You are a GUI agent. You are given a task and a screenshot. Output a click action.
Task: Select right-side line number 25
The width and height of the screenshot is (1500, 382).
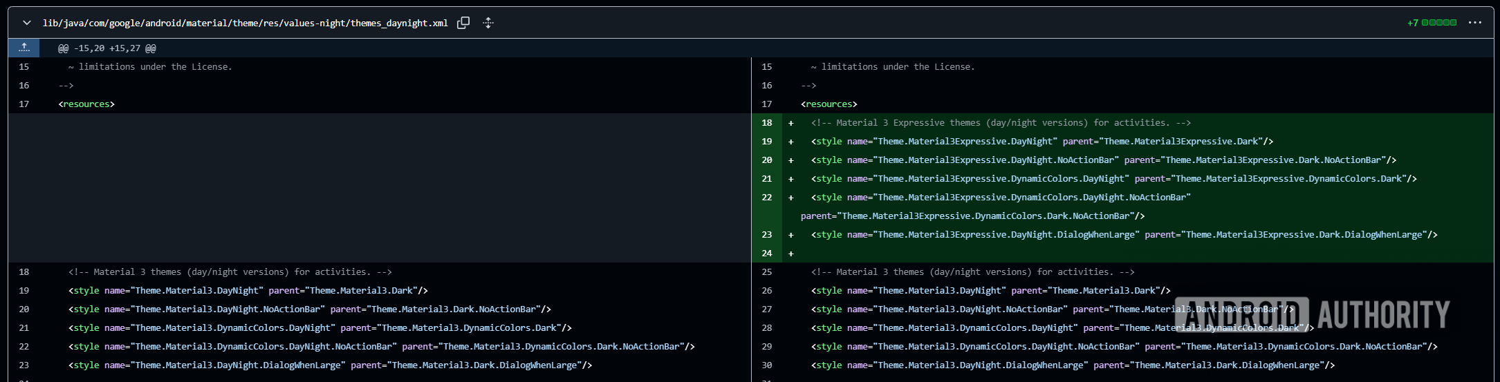[766, 272]
